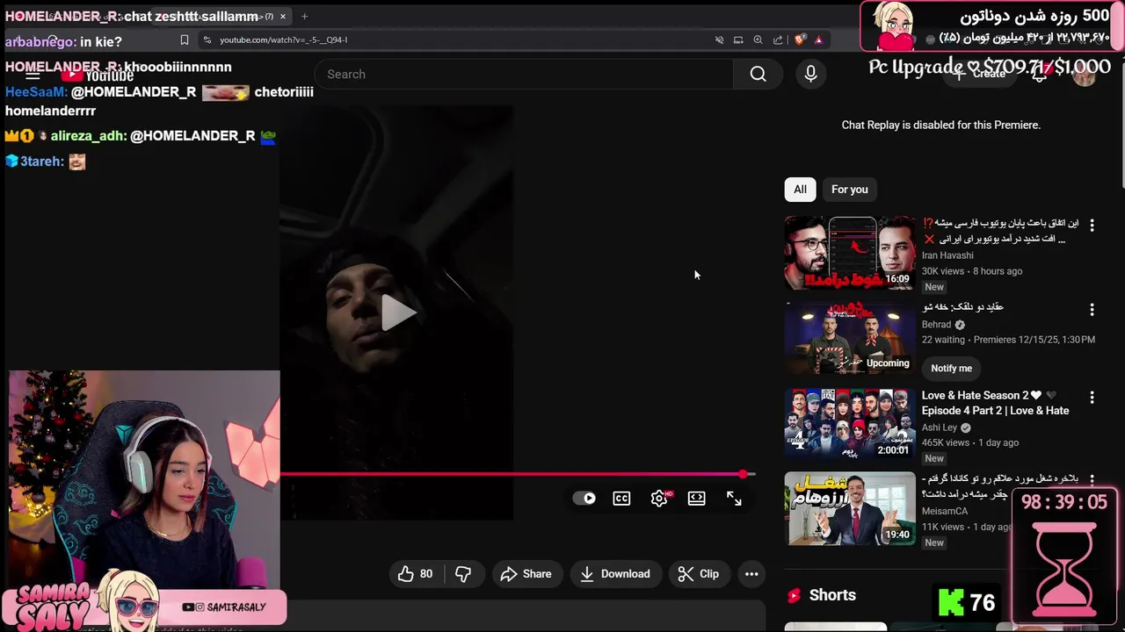This screenshot has height=632, width=1125.
Task: Turn on closed captions (CC)
Action: click(x=621, y=499)
